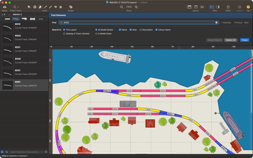Click the 8562 L turnout near center

click(170, 114)
